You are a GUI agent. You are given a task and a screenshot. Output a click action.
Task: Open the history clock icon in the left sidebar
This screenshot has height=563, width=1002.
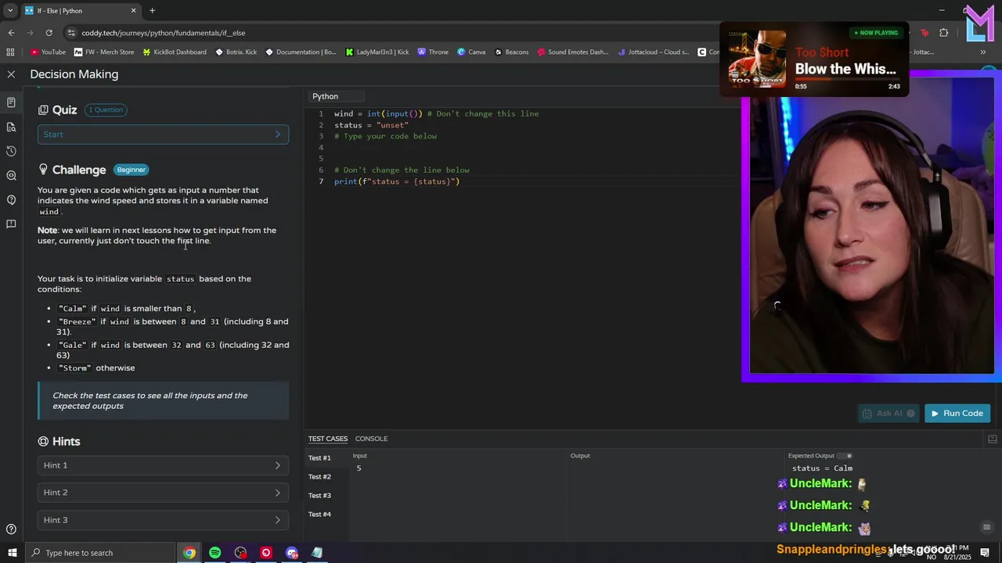[11, 151]
